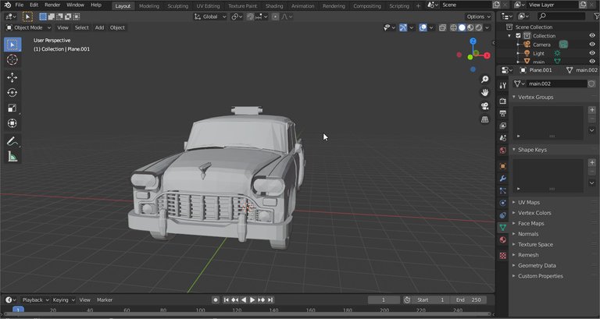The height and width of the screenshot is (319, 600).
Task: Uncheck the Collection checkbox in outliner
Action: click(518, 36)
